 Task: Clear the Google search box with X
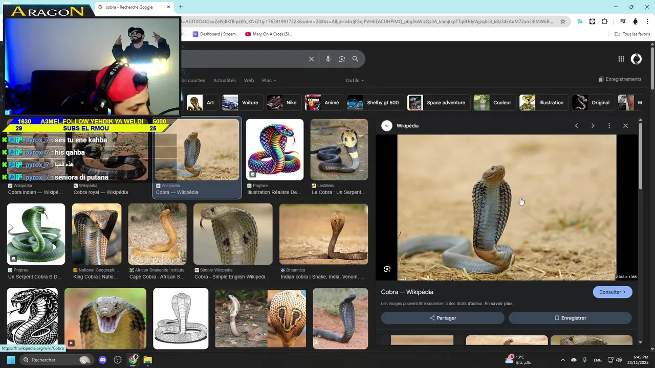pyautogui.click(x=311, y=59)
